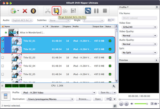Uncheck Title 02_01 checkbox
The height and width of the screenshot is (109, 160).
tap(3, 41)
